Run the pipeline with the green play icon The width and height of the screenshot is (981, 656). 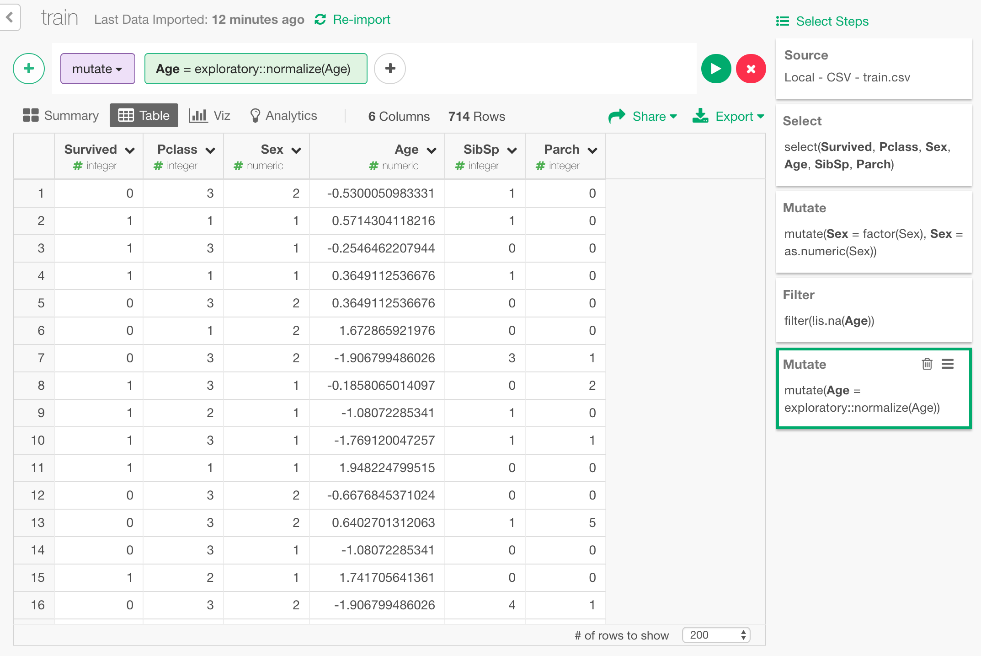[x=716, y=69]
